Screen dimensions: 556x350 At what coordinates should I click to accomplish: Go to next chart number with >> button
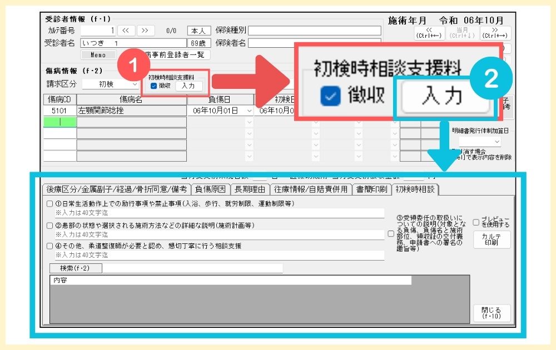click(x=145, y=31)
